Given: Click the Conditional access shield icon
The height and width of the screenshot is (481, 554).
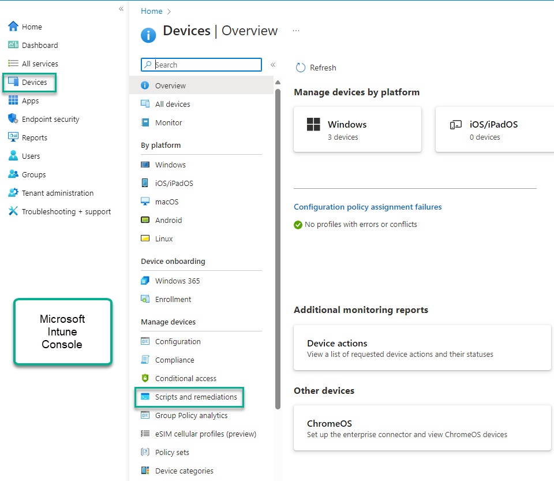Looking at the screenshot, I should (145, 378).
